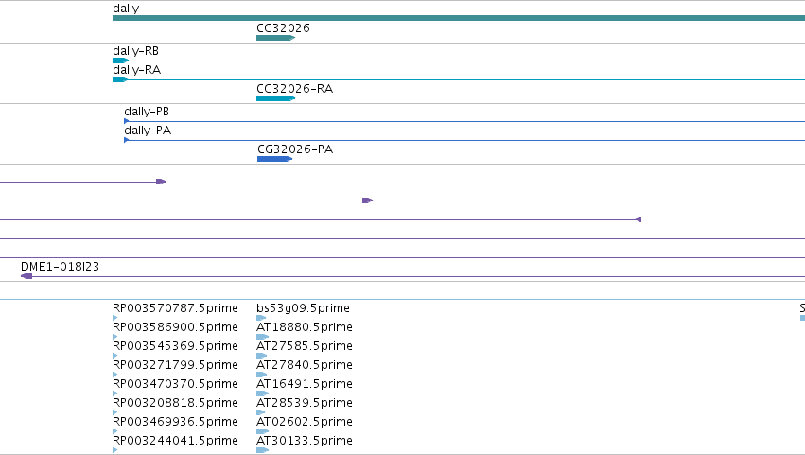Open the dally-RB transcript label
The height and width of the screenshot is (455, 805).
pyautogui.click(x=135, y=51)
